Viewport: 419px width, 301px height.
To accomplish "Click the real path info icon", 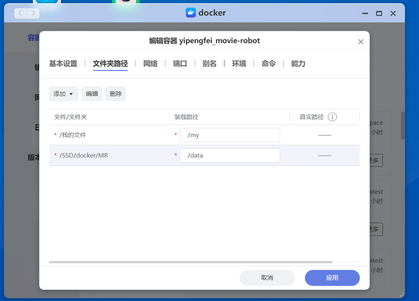I will point(332,117).
